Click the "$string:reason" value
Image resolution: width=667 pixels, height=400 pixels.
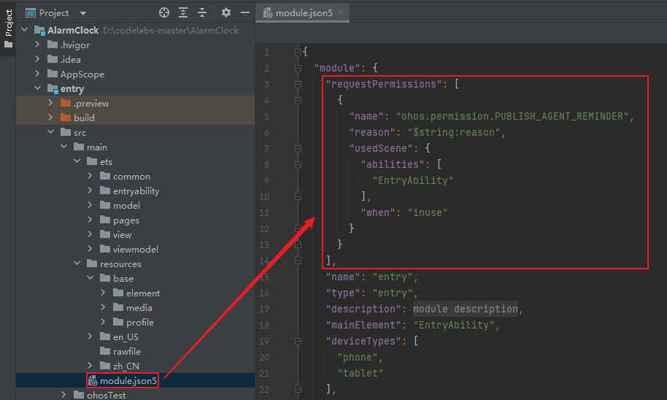click(x=454, y=132)
